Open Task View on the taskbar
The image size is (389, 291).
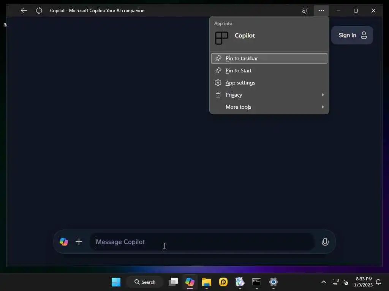(173, 282)
